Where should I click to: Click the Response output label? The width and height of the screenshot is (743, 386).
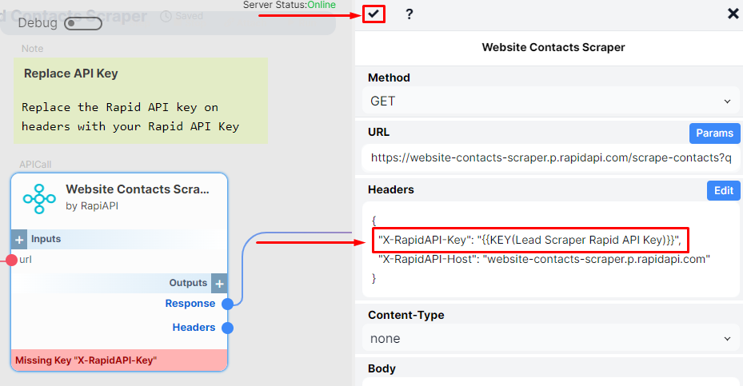point(190,304)
